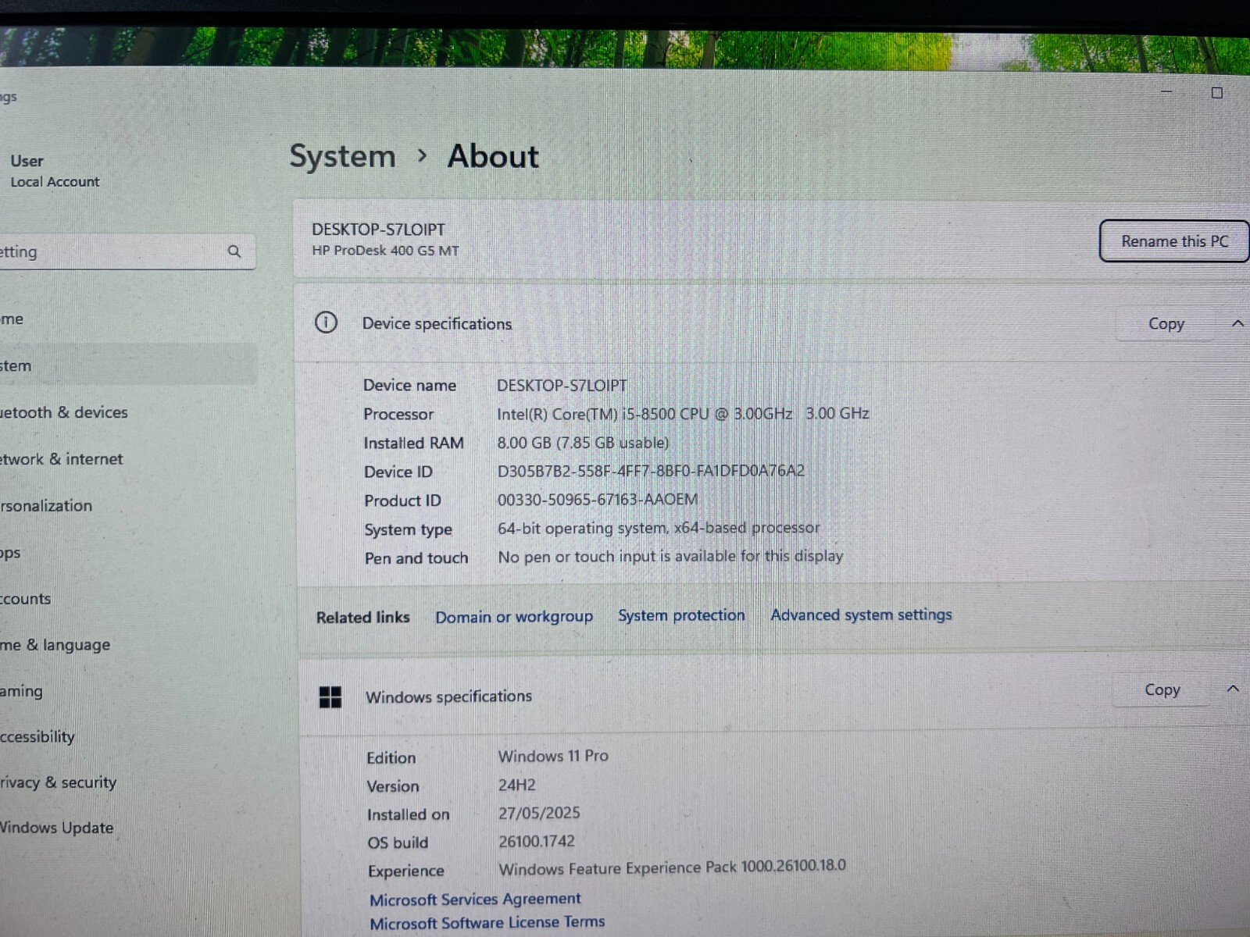Viewport: 1250px width, 937px height.
Task: Minimize the Settings window
Action: tap(1166, 91)
